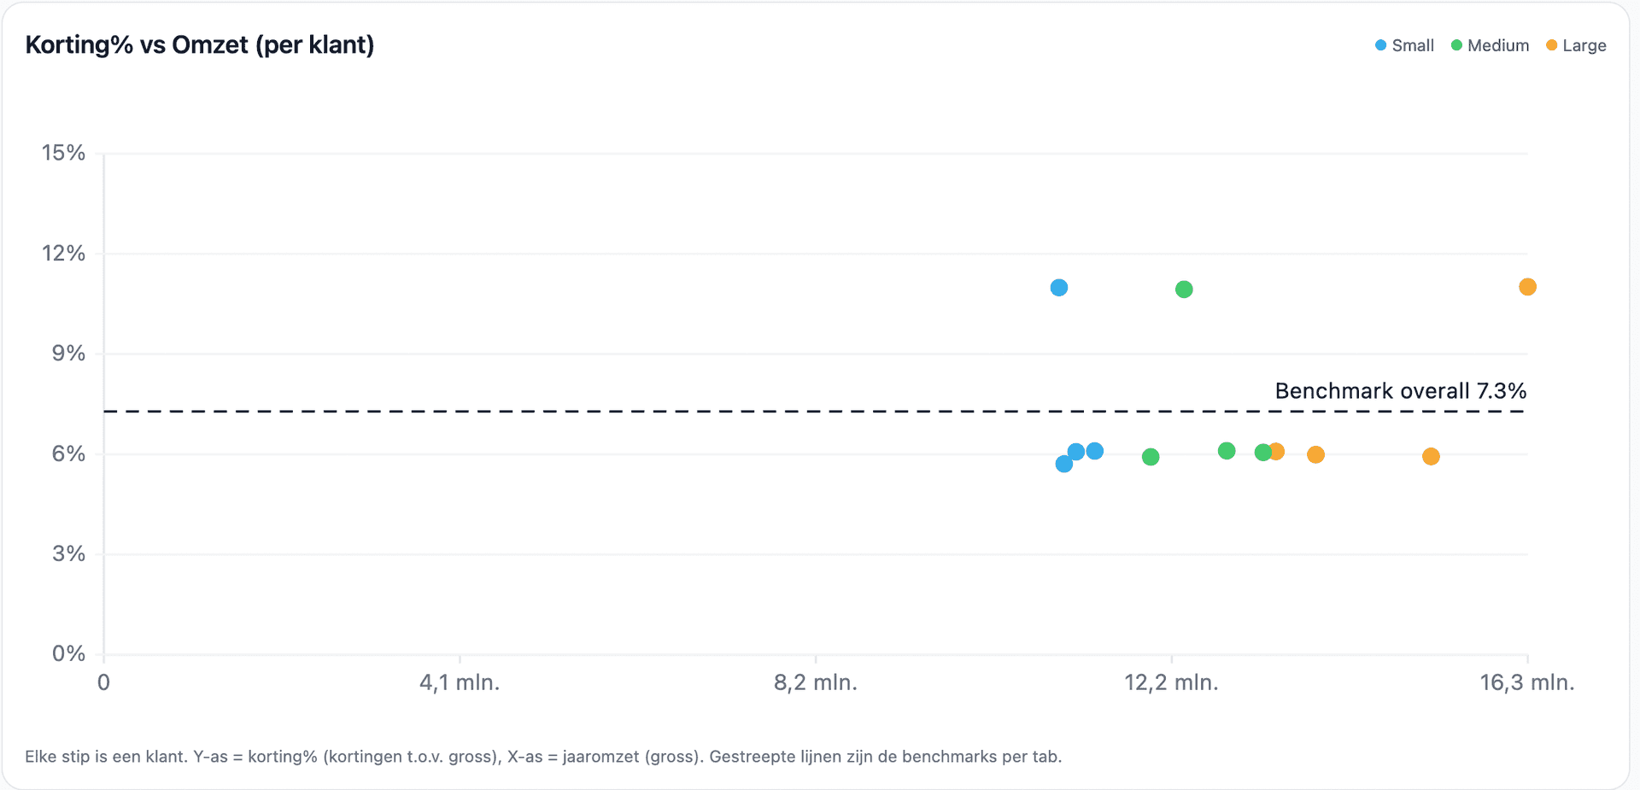This screenshot has height=790, width=1640.
Task: Click the blue Small dot at 11% discount
Action: coord(1058,288)
